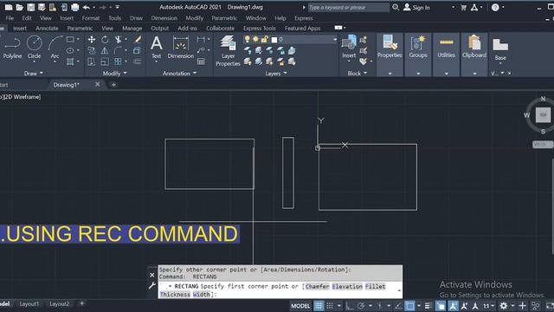Expand the Annotation panel
The height and width of the screenshot is (312, 554).
click(179, 73)
